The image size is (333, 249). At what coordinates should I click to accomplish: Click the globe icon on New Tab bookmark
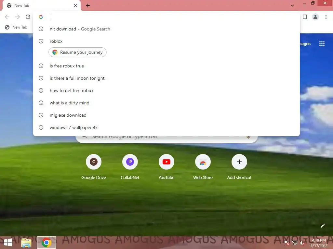tap(7, 27)
